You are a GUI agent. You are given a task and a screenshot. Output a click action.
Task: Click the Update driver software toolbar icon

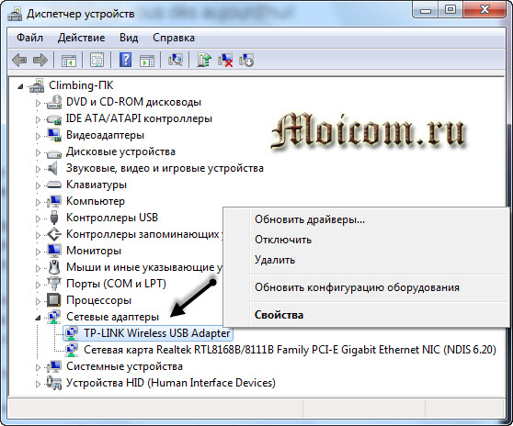204,61
